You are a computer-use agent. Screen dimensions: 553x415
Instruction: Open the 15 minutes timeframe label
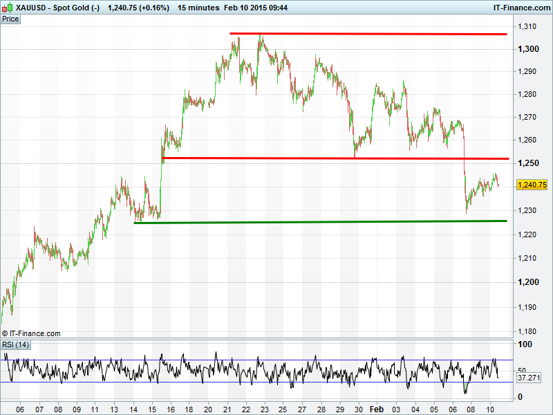(198, 8)
